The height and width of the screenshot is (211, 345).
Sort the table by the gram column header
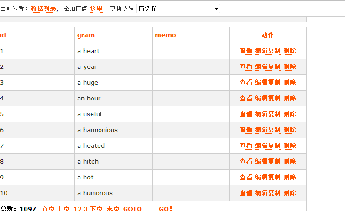click(x=86, y=35)
